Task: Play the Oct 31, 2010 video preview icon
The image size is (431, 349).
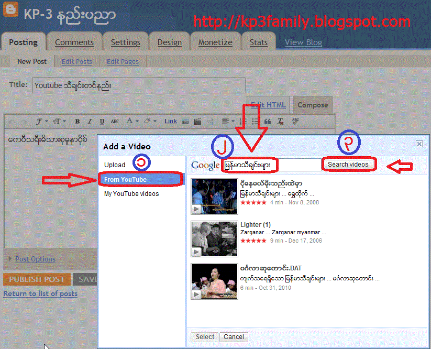Action: [196, 295]
